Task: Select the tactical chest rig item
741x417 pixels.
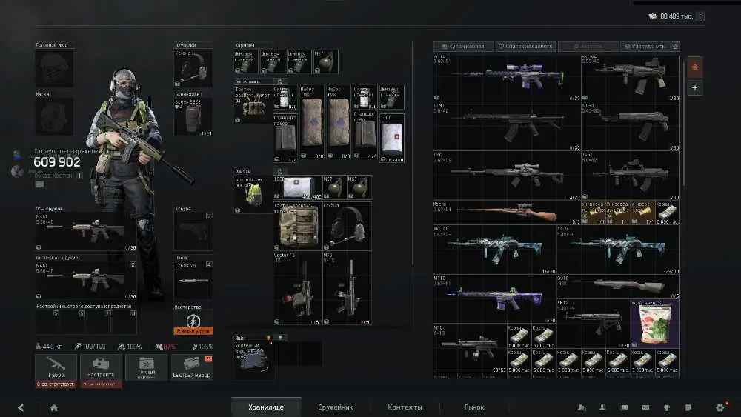Action: [253, 104]
